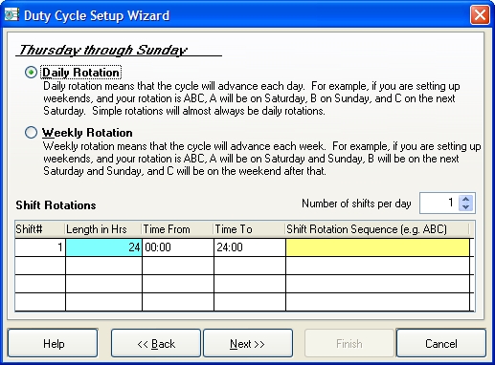Increase number of shifts per day
Screen dimensions: 495x365
point(466,199)
